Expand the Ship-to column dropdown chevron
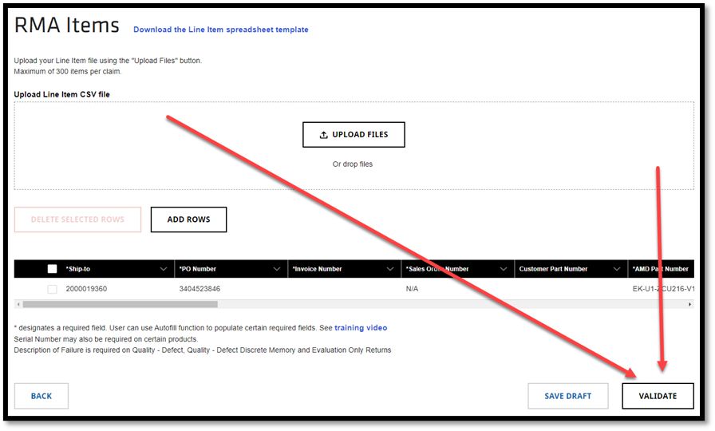The image size is (715, 431). click(164, 269)
